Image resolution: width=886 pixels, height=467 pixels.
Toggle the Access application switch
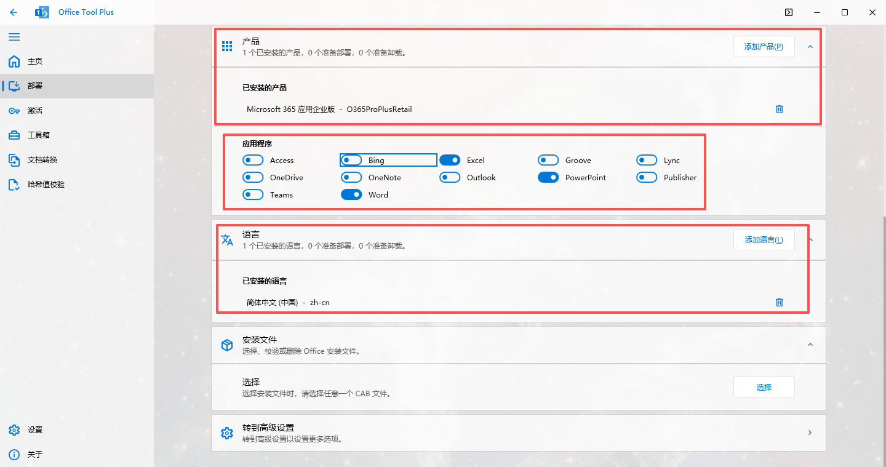(x=253, y=160)
